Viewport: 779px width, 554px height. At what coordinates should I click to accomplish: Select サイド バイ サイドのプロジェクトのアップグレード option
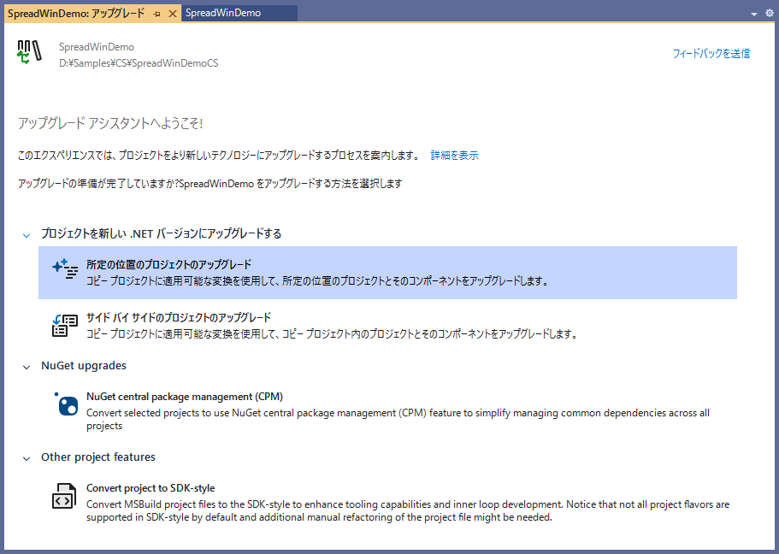pyautogui.click(x=387, y=326)
